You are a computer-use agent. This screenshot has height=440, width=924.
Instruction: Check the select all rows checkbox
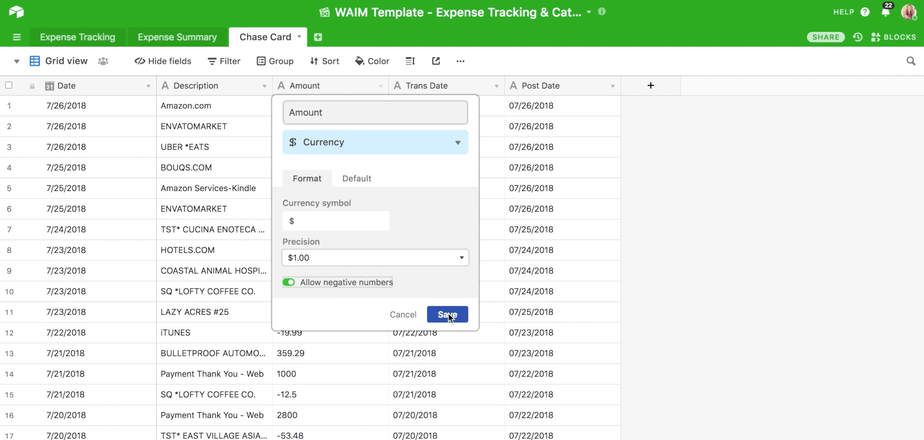(9, 86)
